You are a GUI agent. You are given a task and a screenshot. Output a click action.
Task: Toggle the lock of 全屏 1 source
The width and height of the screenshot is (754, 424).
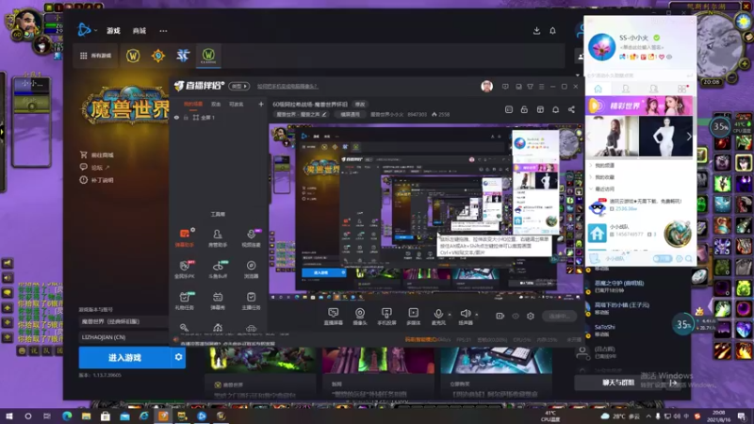tap(186, 117)
